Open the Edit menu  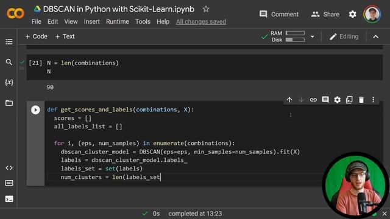pos(53,22)
